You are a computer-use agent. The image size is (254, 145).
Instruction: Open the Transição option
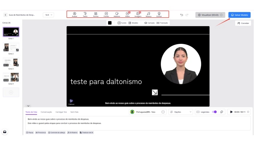(x=162, y=23)
